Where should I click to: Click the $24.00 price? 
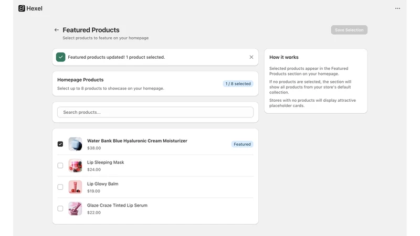(x=94, y=169)
